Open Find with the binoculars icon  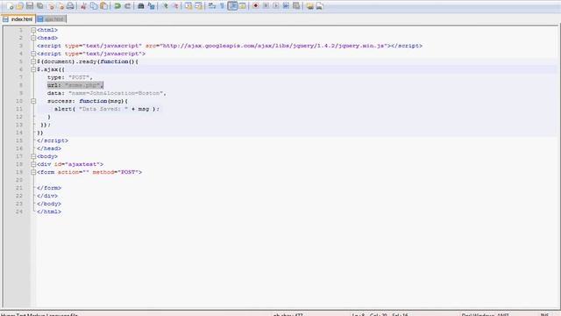[x=141, y=6]
